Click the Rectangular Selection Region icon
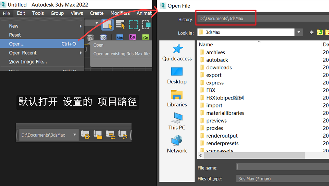 pos(133,25)
